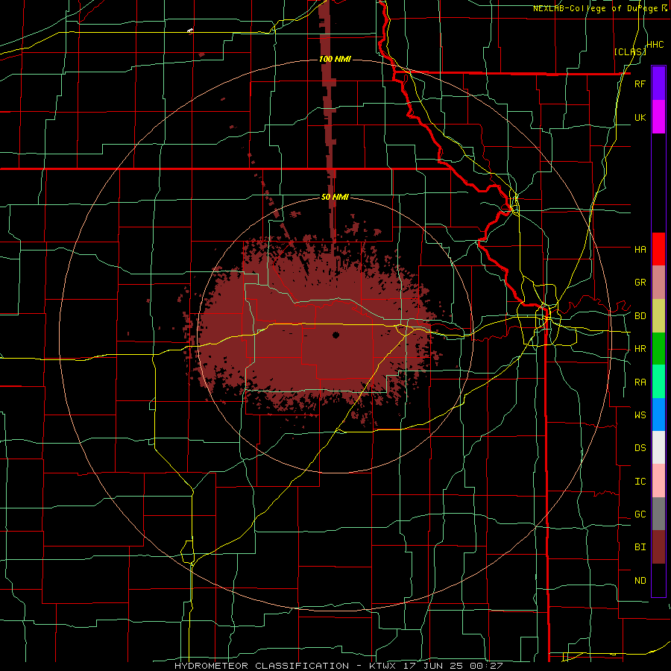
Task: Click the BD legend label
Action: click(x=640, y=316)
